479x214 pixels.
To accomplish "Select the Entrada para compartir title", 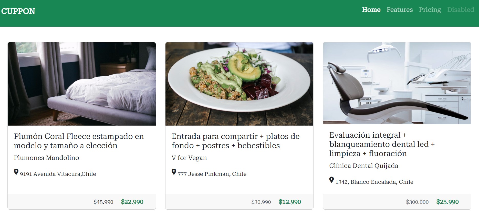I will tap(236, 141).
